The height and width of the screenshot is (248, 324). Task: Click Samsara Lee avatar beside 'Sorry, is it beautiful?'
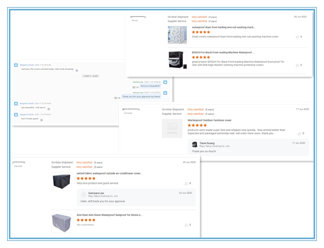165,82
